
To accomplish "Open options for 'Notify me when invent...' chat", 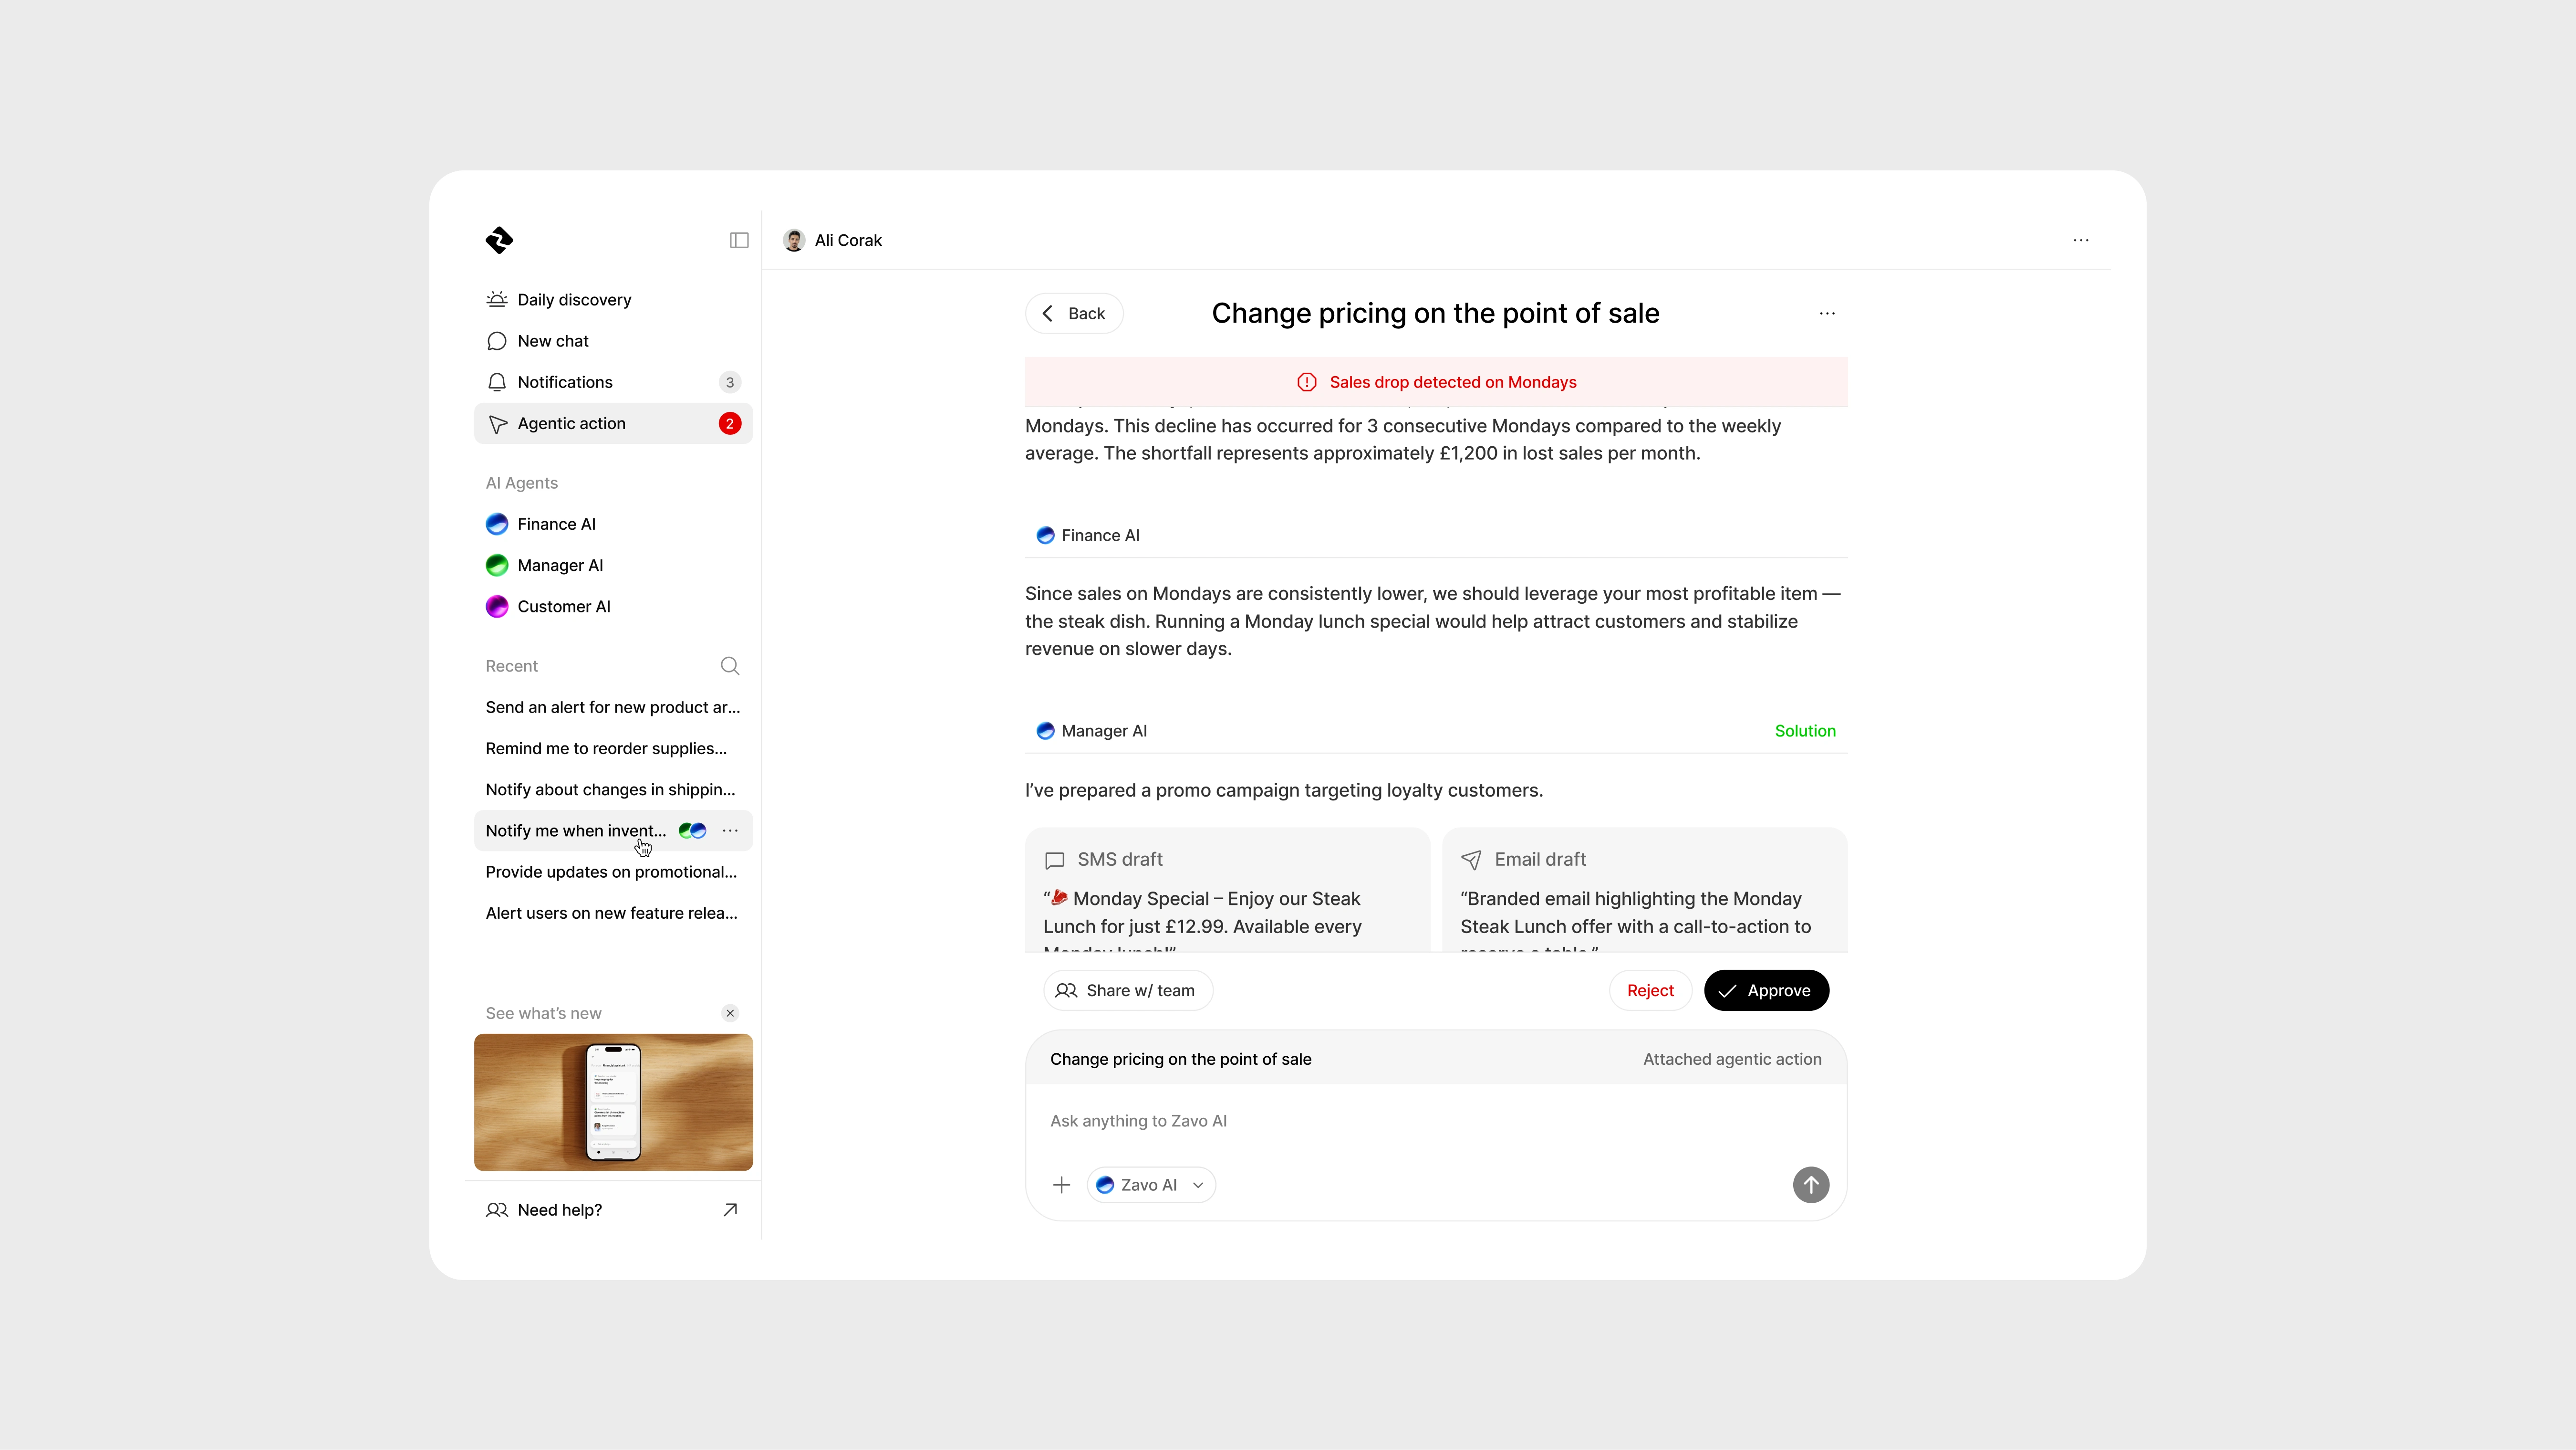I will (x=730, y=830).
